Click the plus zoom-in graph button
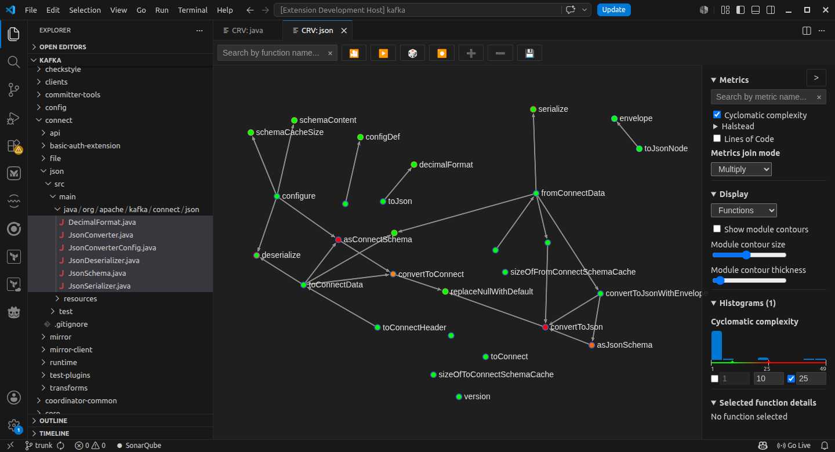 tap(471, 53)
